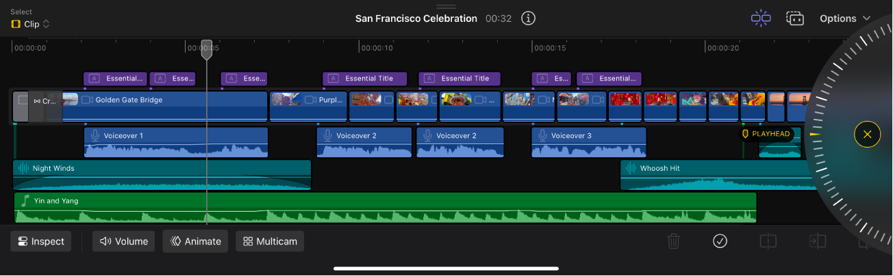Click camera icon on Golden Gate Bridge clip
The width and height of the screenshot is (893, 276).
tap(87, 100)
